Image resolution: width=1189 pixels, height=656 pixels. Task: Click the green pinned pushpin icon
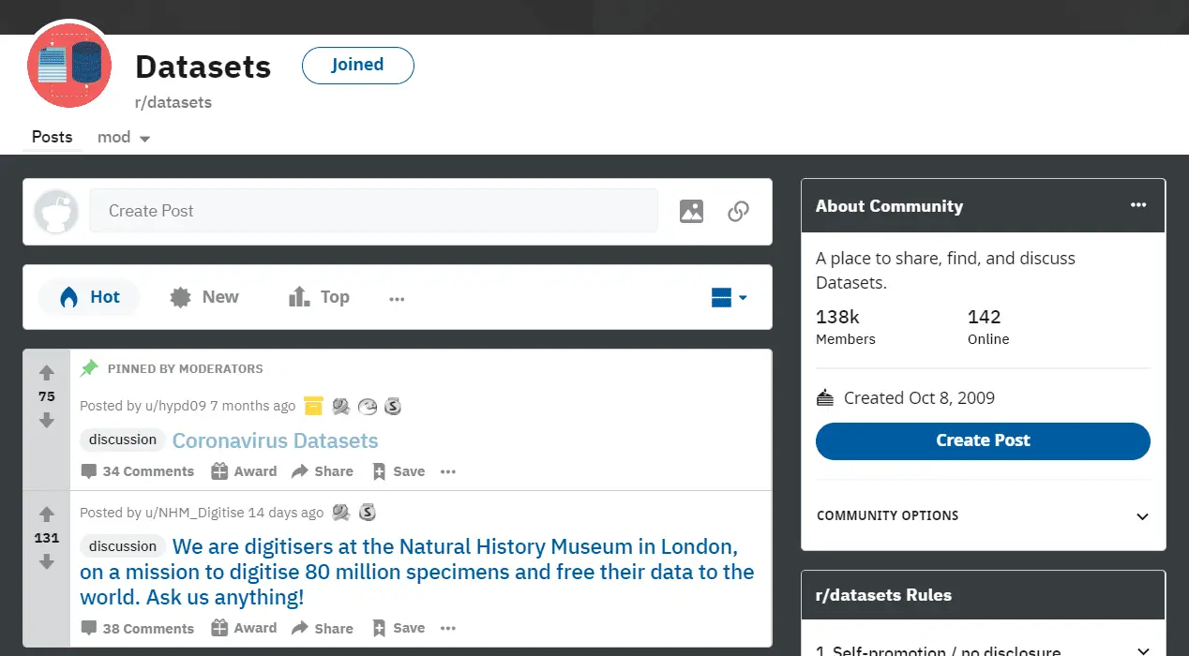(x=89, y=368)
